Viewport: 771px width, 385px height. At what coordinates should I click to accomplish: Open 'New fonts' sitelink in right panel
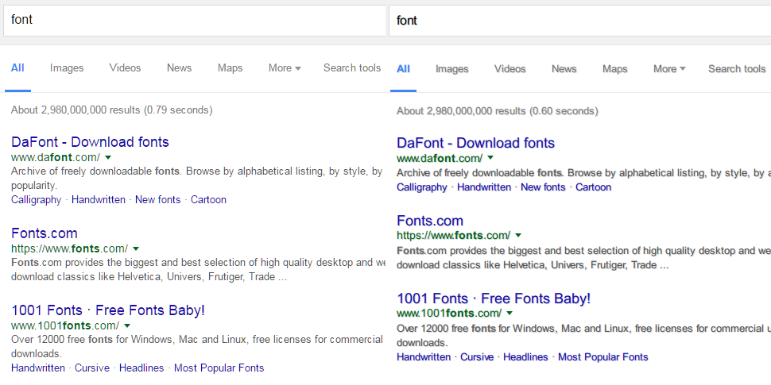click(x=544, y=187)
